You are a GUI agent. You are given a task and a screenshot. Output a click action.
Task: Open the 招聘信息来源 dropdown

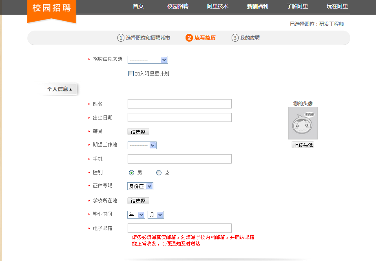click(148, 60)
